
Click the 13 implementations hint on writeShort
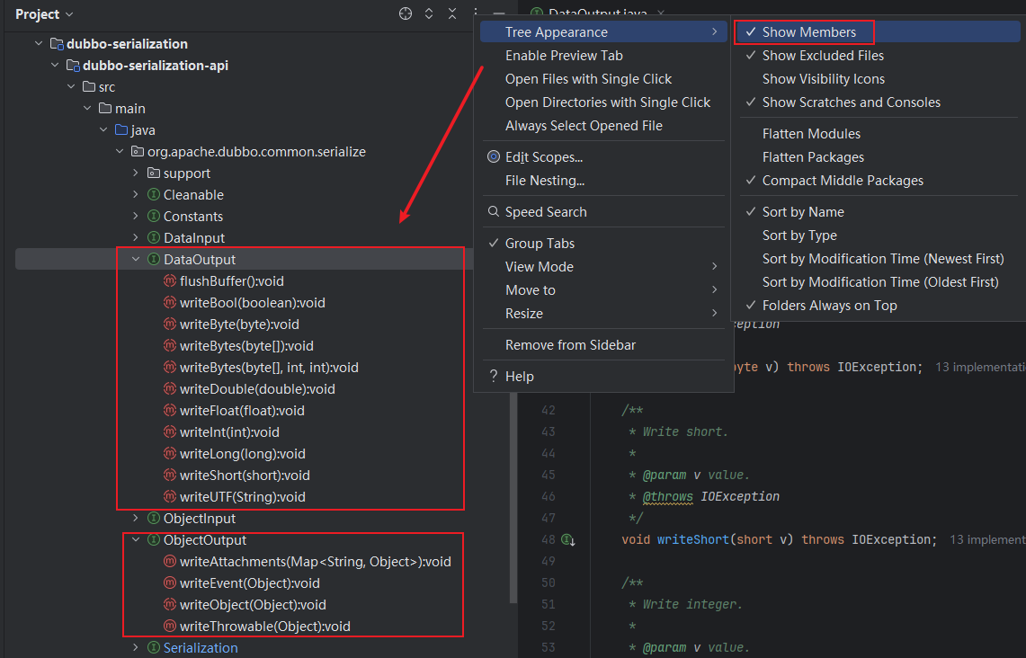coord(986,540)
